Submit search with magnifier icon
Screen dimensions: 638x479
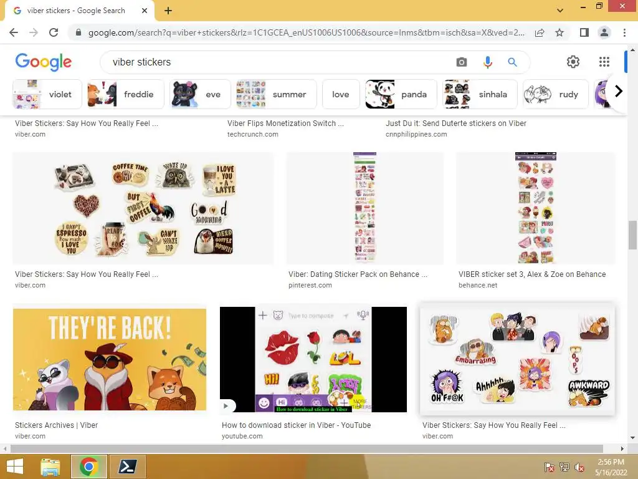[512, 62]
